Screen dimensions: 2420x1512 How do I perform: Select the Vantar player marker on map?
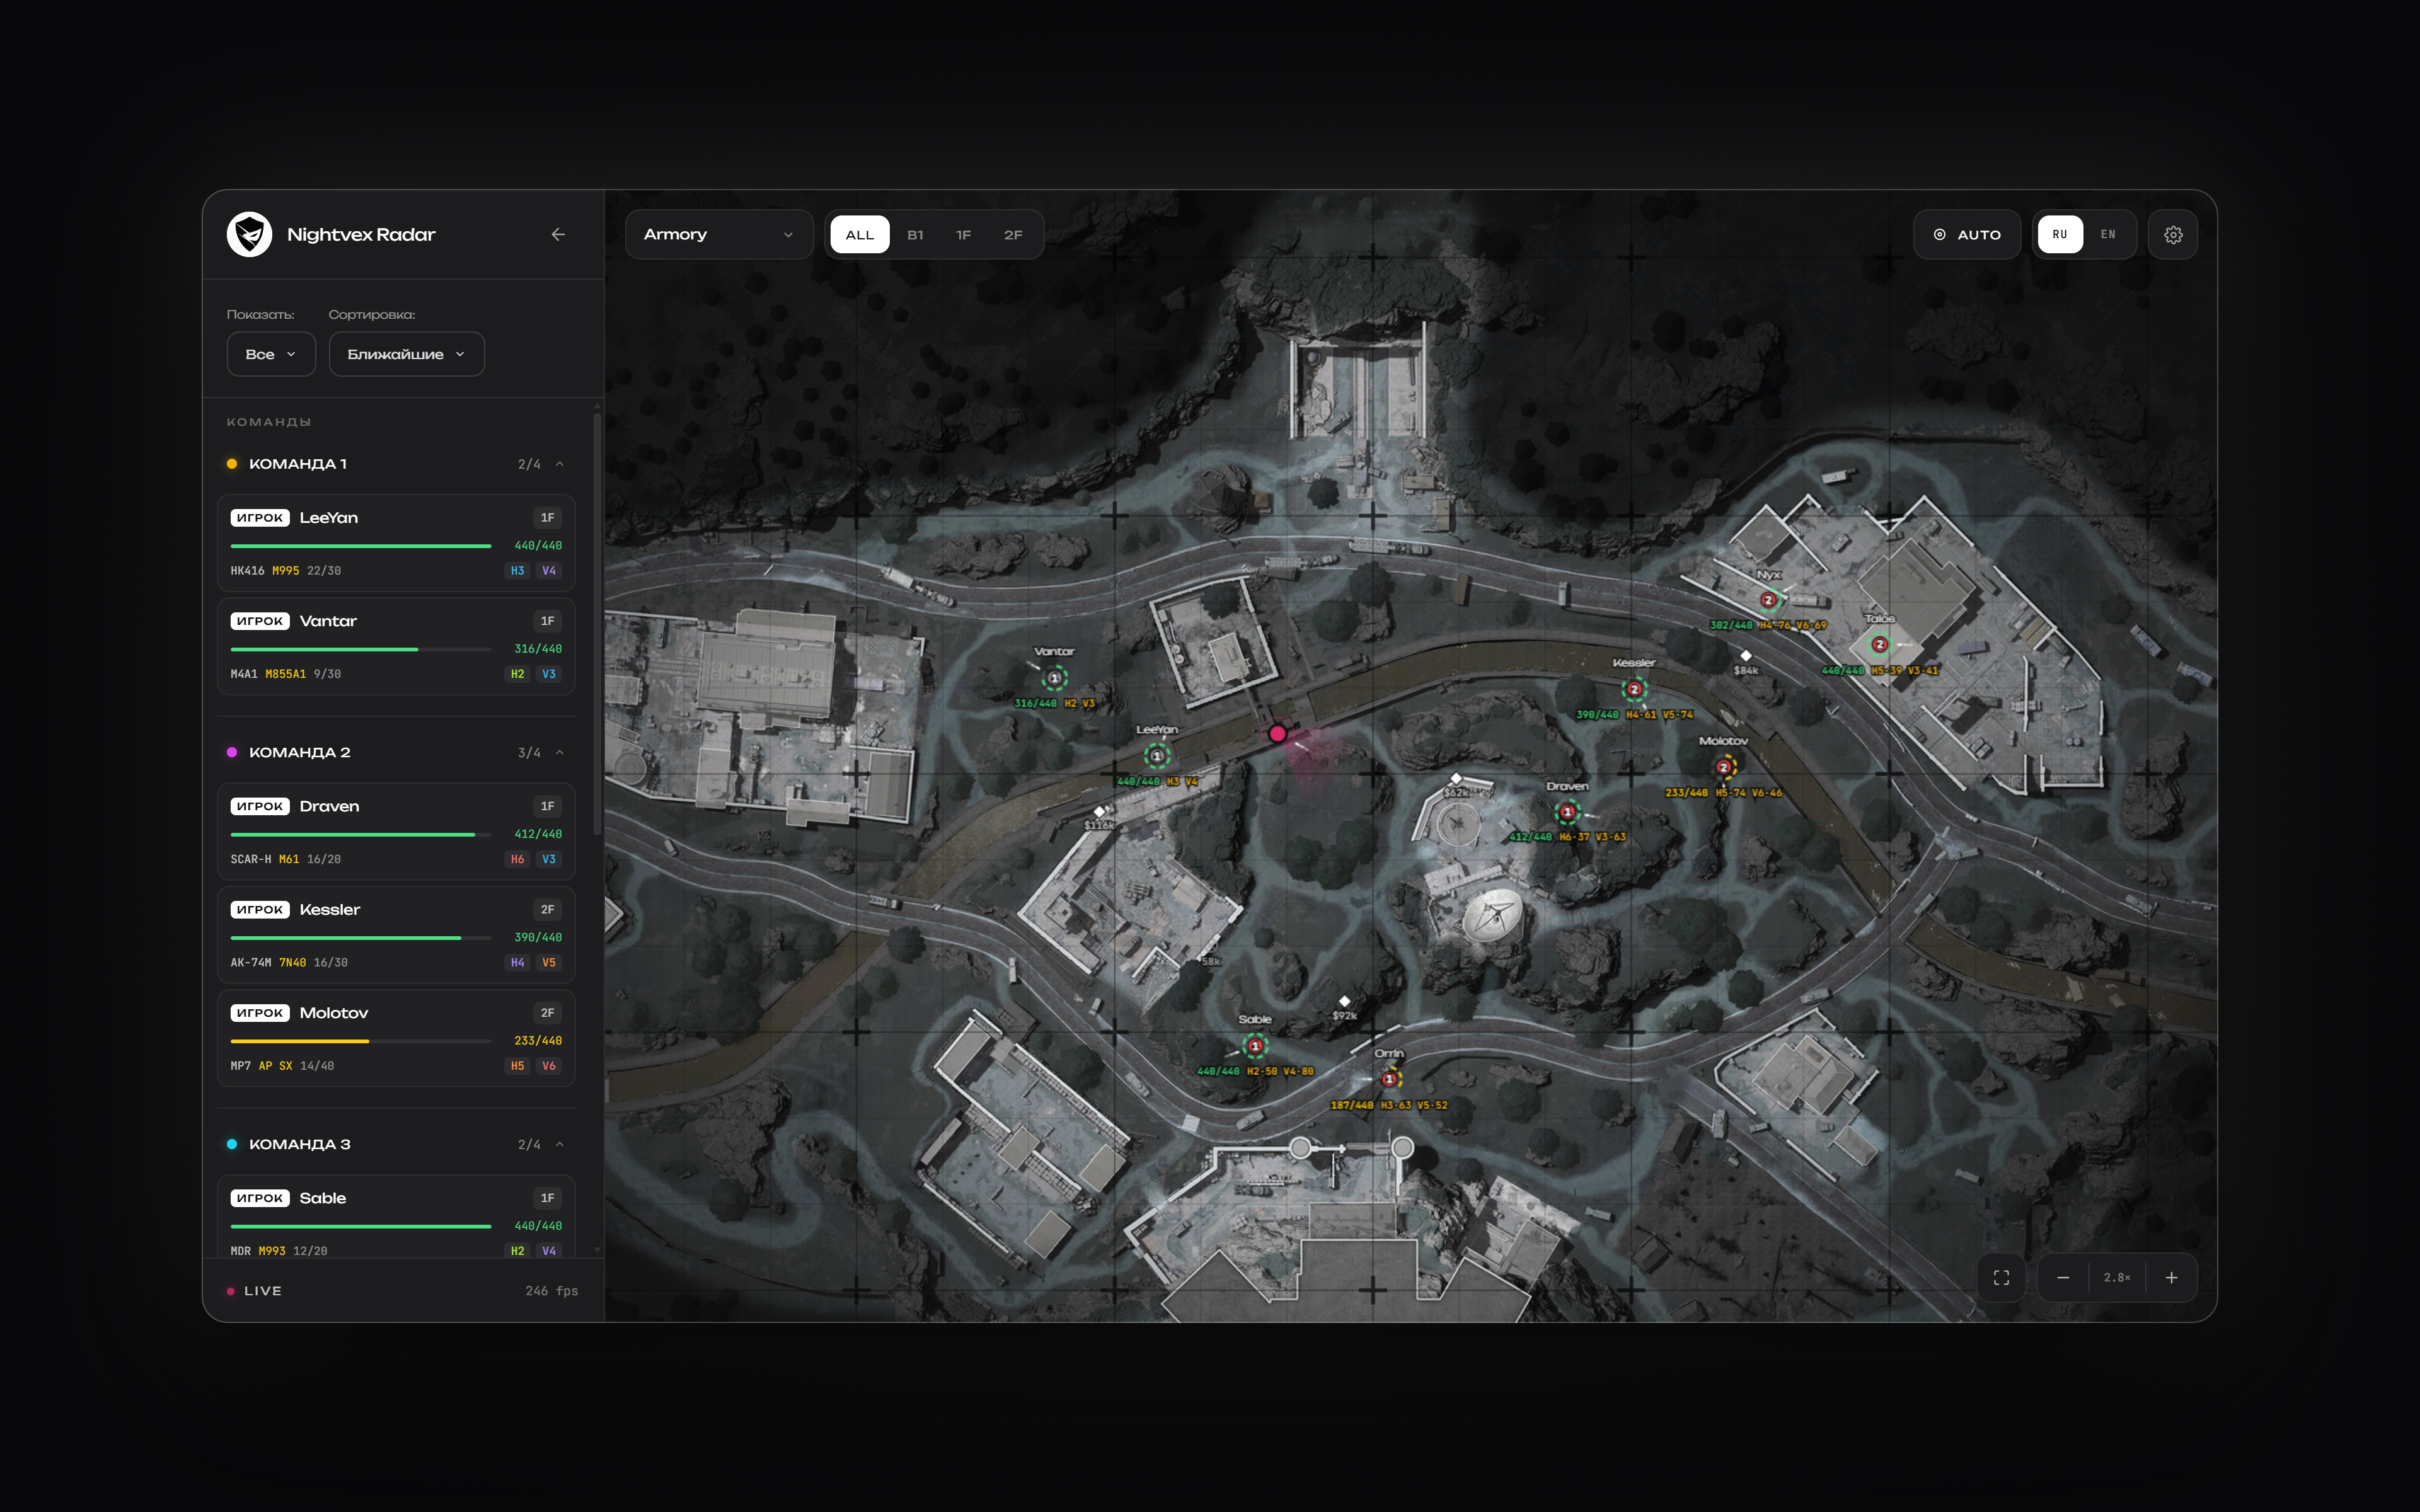[1054, 678]
